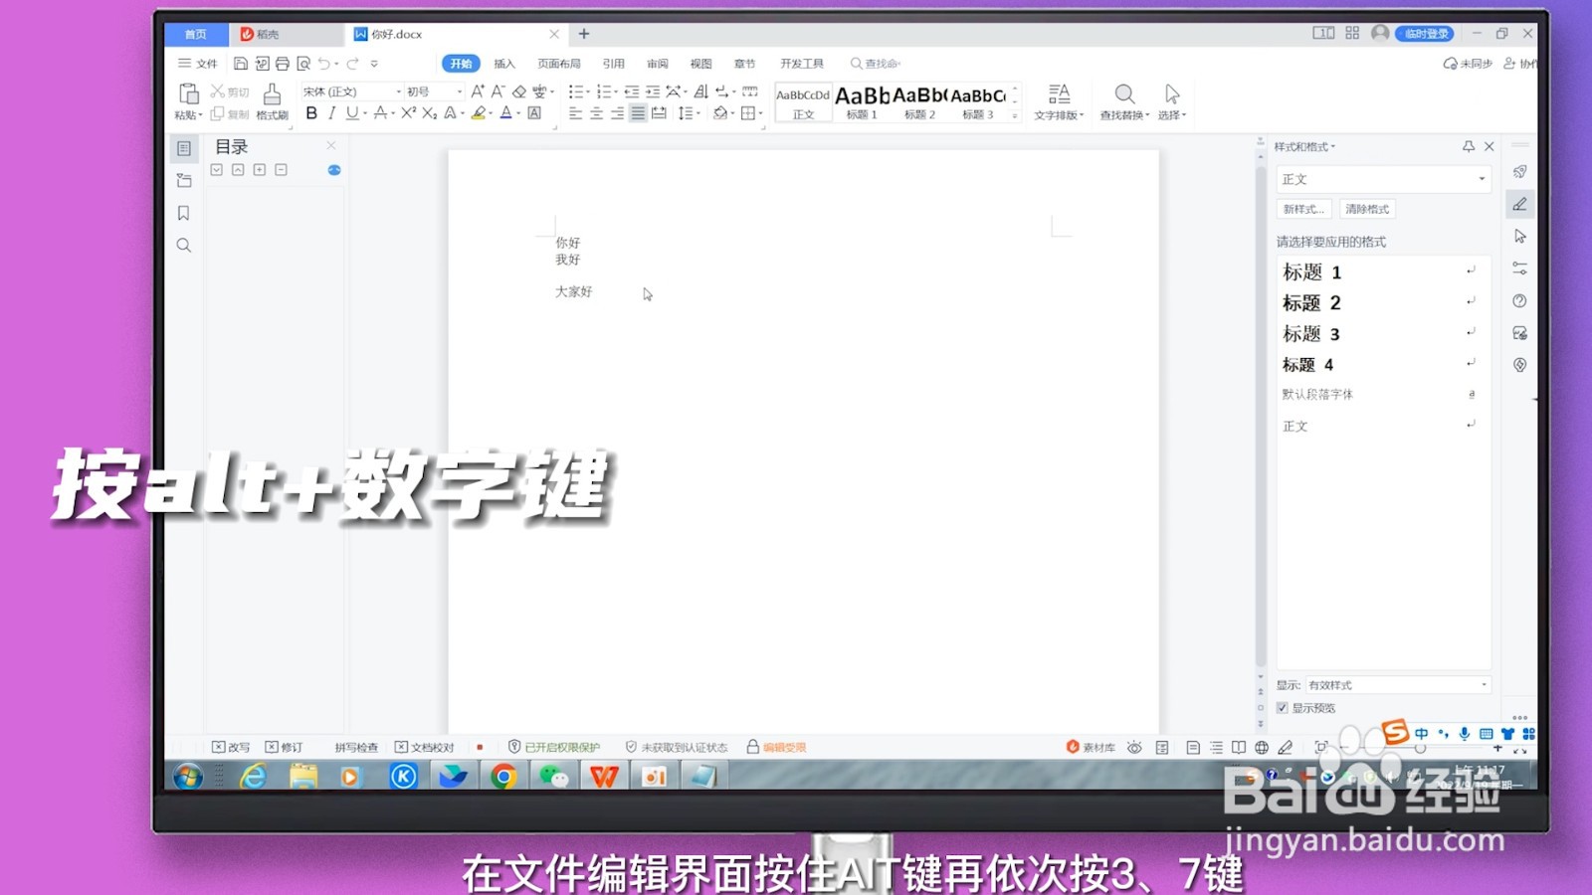This screenshot has height=895, width=1592.
Task: Open the line spacing dropdown
Action: point(689,113)
